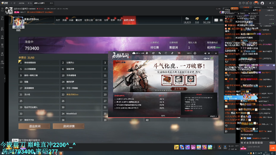Select the treasure chest reward thumbnail
The image size is (276, 155).
click(x=167, y=80)
